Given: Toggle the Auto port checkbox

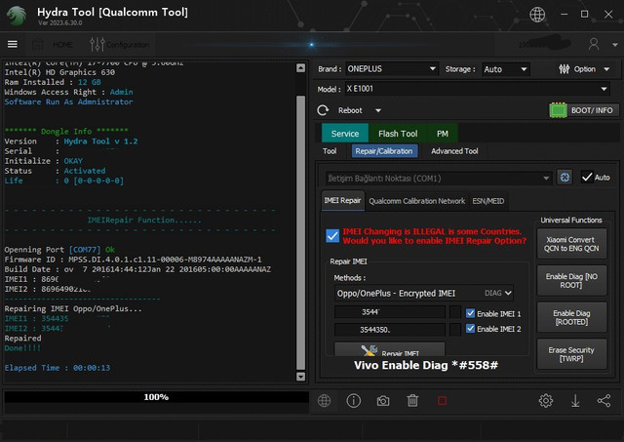Looking at the screenshot, I should (587, 178).
